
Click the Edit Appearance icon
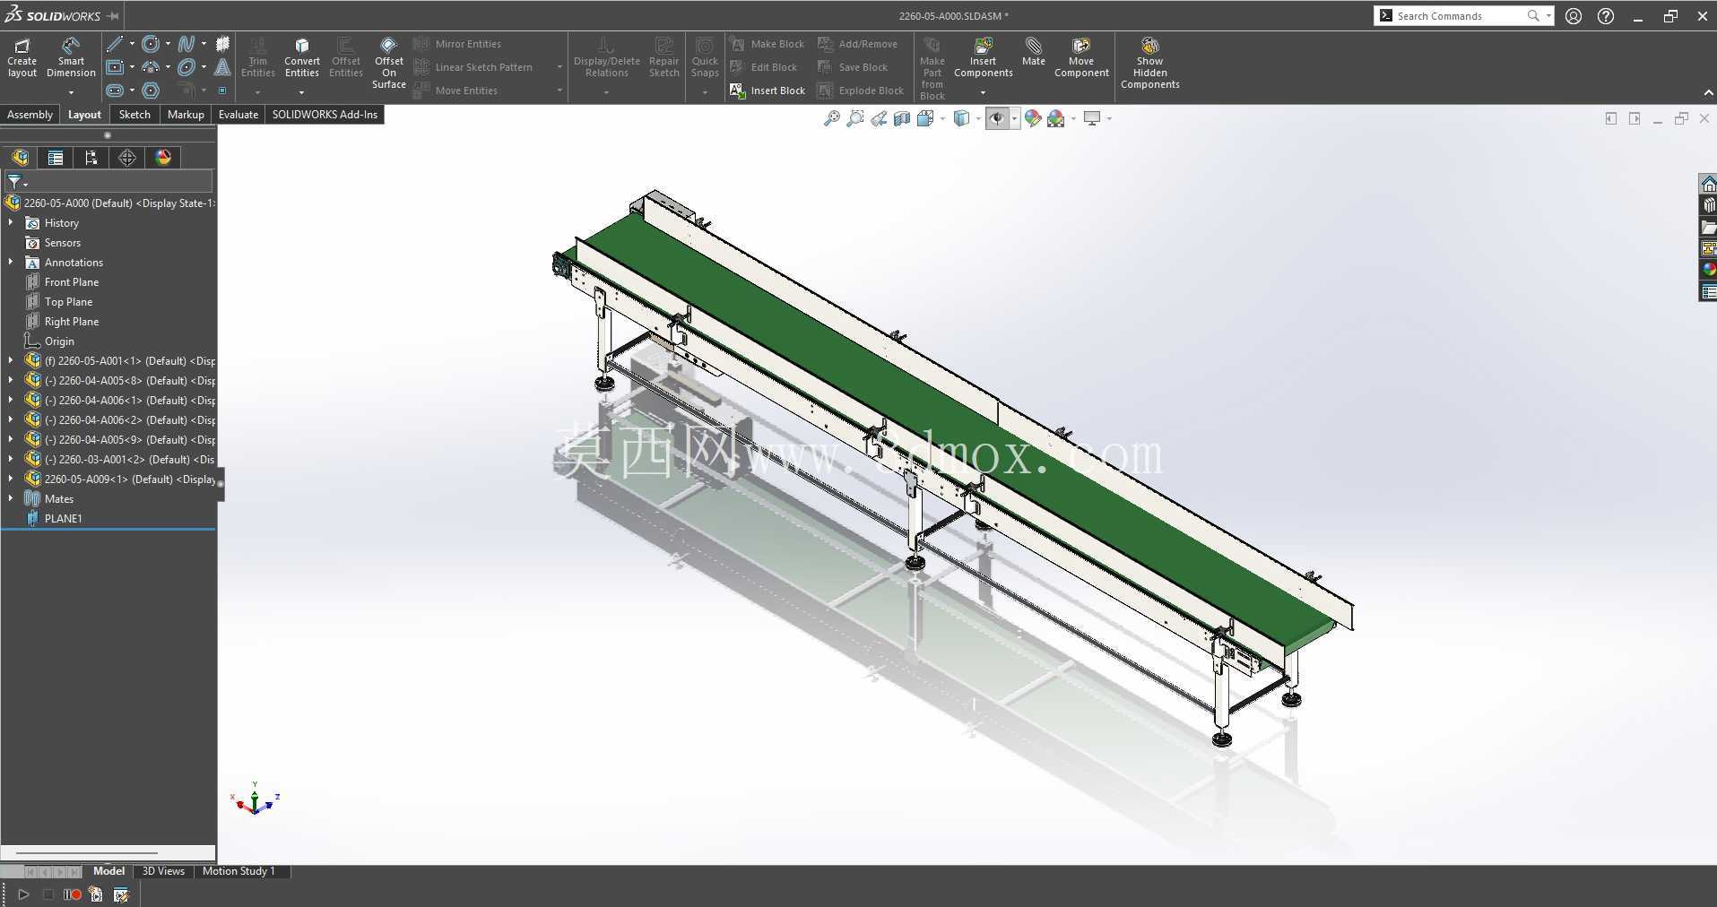[1033, 118]
